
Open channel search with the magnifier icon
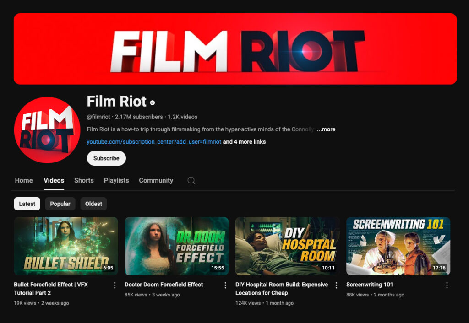click(x=191, y=180)
